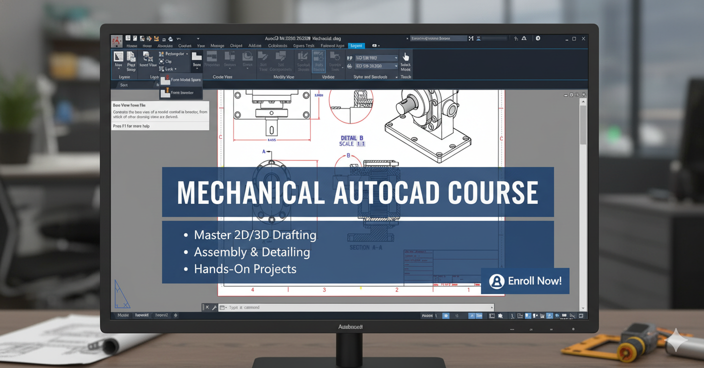The image size is (704, 368).
Task: Select the Symbol Sketch icon
Action: click(x=301, y=57)
